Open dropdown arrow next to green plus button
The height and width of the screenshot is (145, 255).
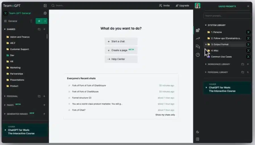(45, 21)
